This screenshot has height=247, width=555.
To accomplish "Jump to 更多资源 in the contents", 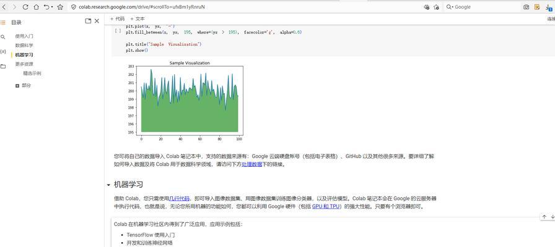I will pyautogui.click(x=24, y=64).
